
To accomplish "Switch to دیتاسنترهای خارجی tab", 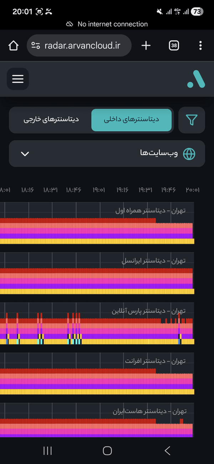I will (x=51, y=120).
